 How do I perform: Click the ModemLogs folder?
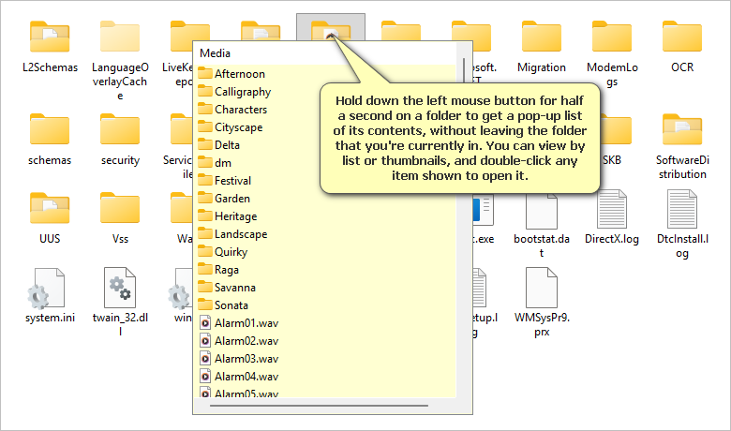click(x=611, y=37)
